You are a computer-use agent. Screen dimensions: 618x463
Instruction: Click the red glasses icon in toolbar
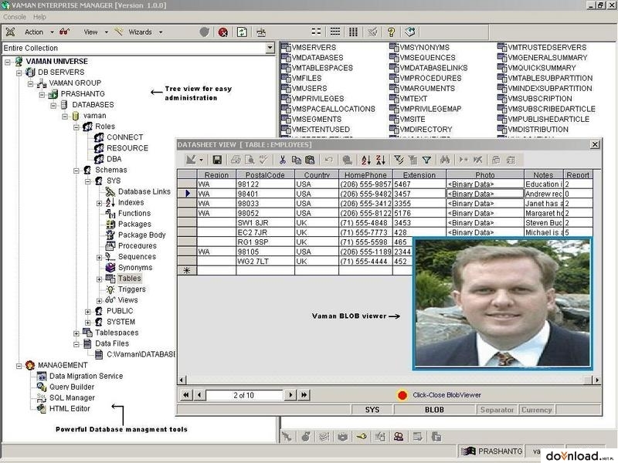[64, 32]
